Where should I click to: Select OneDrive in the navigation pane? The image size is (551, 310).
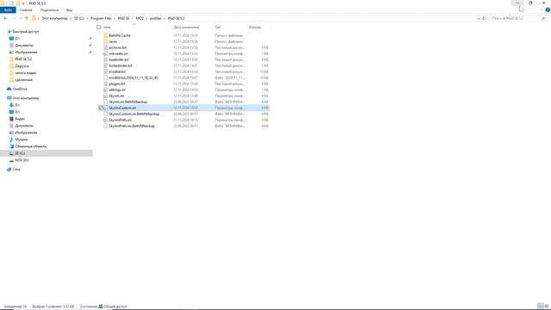pos(20,89)
